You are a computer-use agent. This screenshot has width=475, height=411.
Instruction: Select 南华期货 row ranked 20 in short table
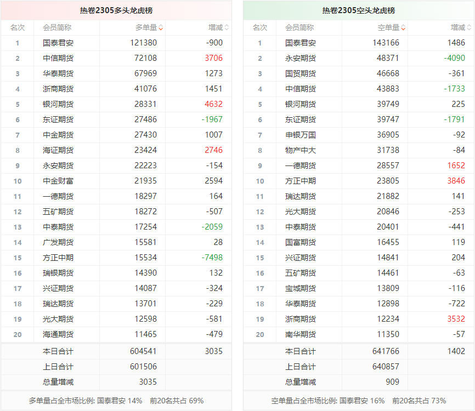(x=300, y=334)
